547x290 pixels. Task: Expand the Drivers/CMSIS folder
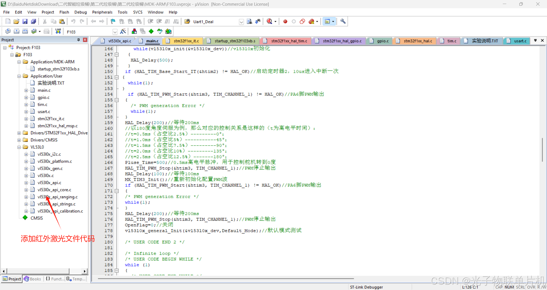tap(19, 140)
